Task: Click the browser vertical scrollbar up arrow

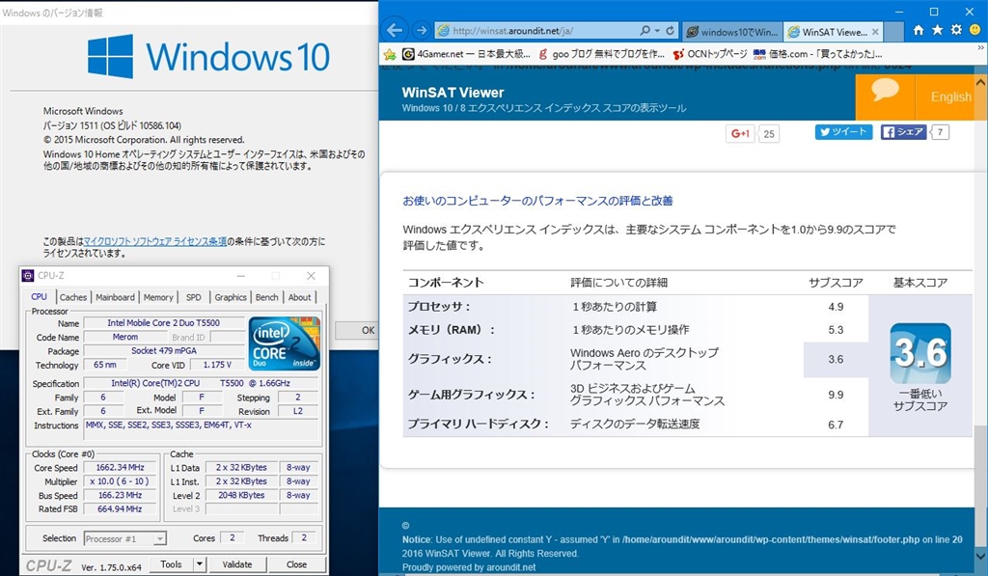Action: (x=980, y=82)
